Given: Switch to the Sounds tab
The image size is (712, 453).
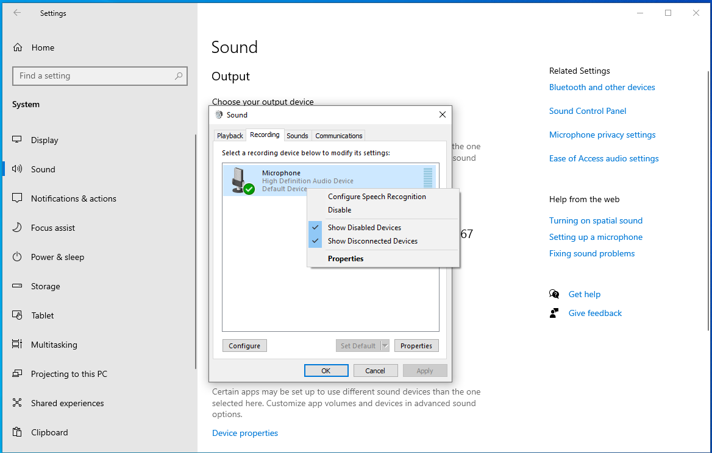Looking at the screenshot, I should [297, 136].
